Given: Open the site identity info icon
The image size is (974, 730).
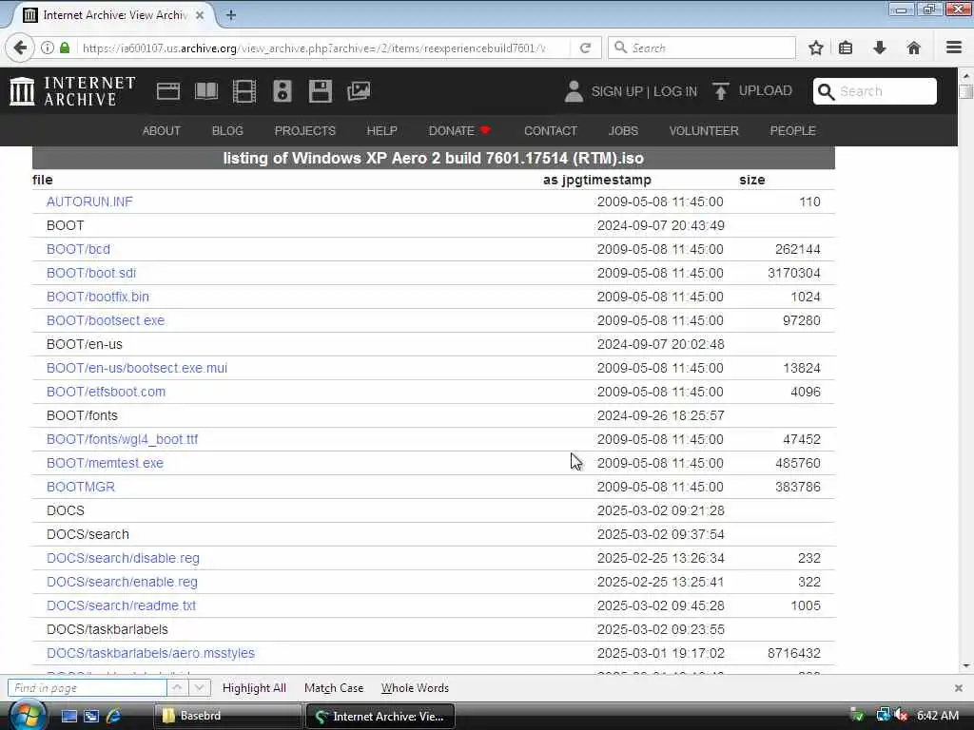Looking at the screenshot, I should pos(48,48).
